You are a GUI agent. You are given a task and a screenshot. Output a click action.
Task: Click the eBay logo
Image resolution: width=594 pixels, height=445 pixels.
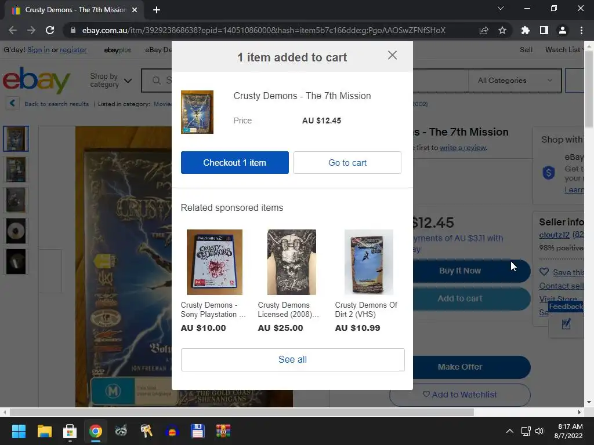pos(37,80)
